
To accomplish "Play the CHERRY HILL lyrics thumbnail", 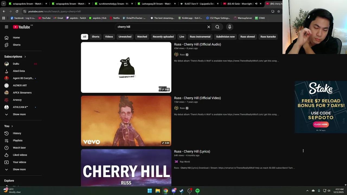I will click(126, 168).
